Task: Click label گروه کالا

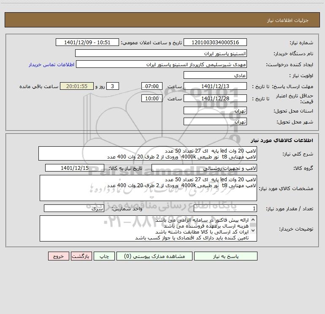Action: coord(303,169)
